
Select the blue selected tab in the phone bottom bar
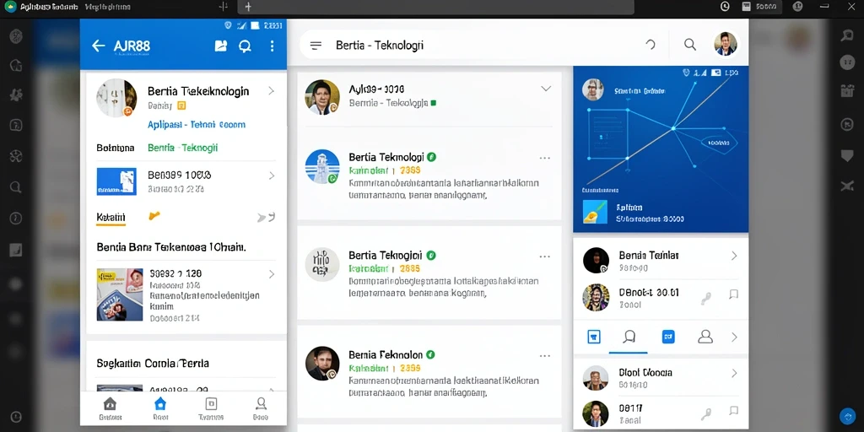(160, 408)
